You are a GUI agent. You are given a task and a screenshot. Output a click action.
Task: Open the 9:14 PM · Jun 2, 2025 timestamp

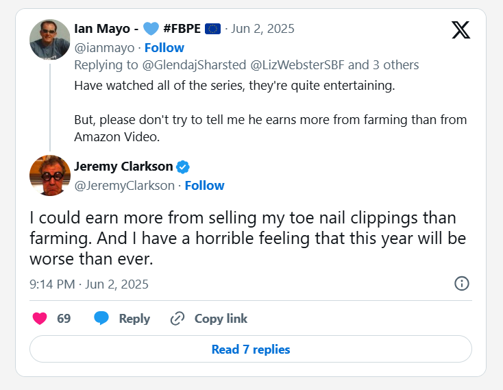click(89, 284)
